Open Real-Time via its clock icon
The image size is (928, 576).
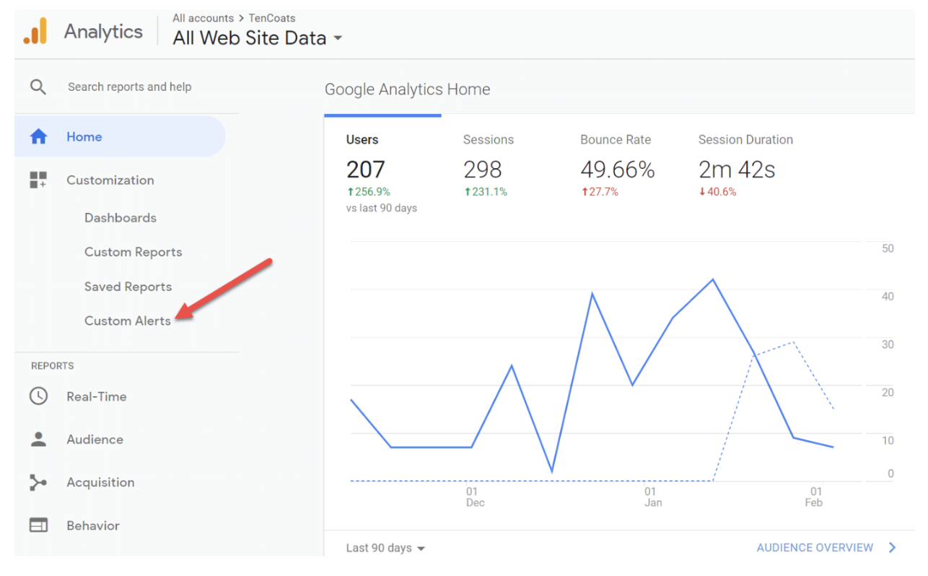point(38,396)
